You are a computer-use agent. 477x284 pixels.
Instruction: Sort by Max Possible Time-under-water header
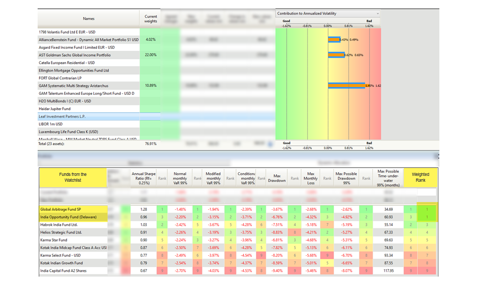[x=388, y=178]
